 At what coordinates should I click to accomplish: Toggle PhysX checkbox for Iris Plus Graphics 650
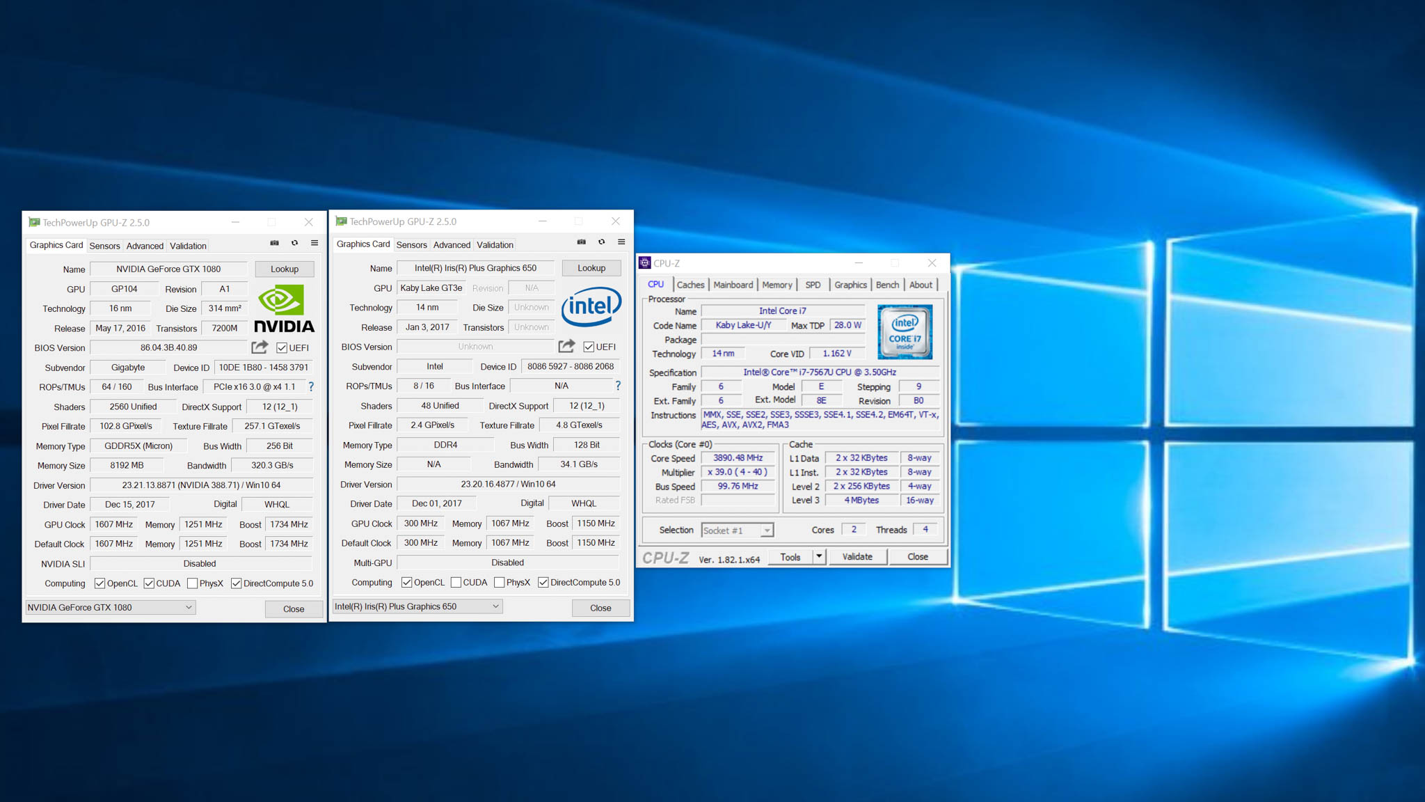[x=500, y=582]
